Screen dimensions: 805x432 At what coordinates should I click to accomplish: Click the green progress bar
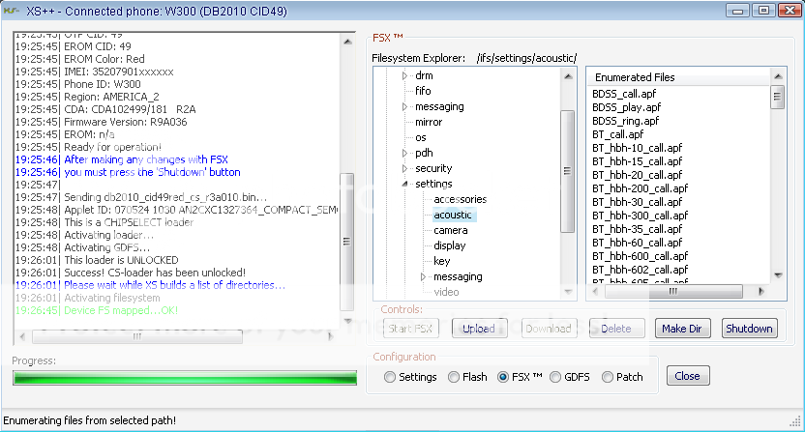pos(185,378)
